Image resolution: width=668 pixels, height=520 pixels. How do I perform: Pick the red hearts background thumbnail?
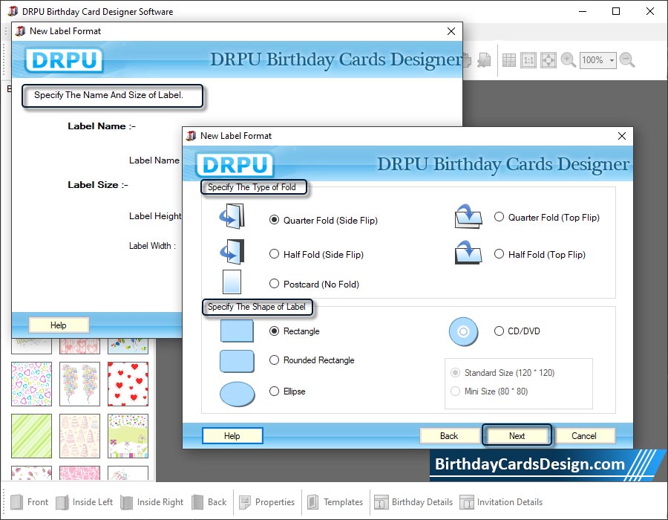click(128, 383)
